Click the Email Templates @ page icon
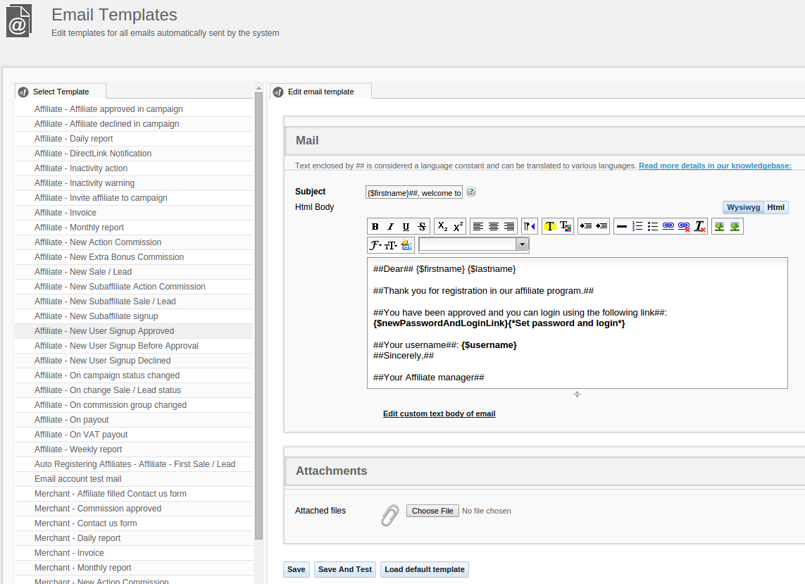The width and height of the screenshot is (805, 584). click(19, 21)
